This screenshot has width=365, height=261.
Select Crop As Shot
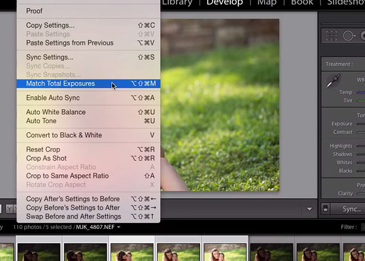click(x=88, y=158)
